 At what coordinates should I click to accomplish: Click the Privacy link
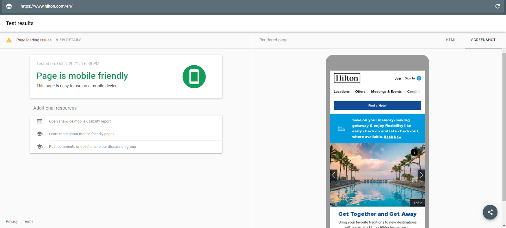12,221
